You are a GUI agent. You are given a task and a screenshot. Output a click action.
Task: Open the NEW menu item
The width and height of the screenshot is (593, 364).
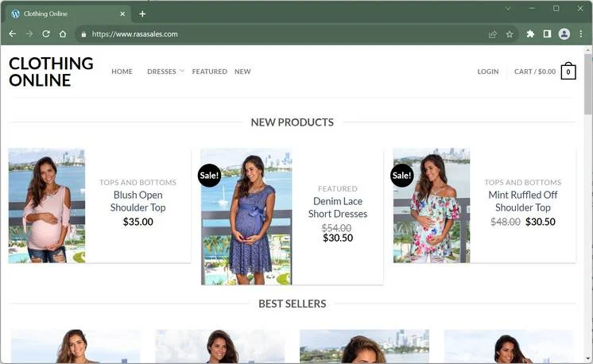(x=242, y=72)
